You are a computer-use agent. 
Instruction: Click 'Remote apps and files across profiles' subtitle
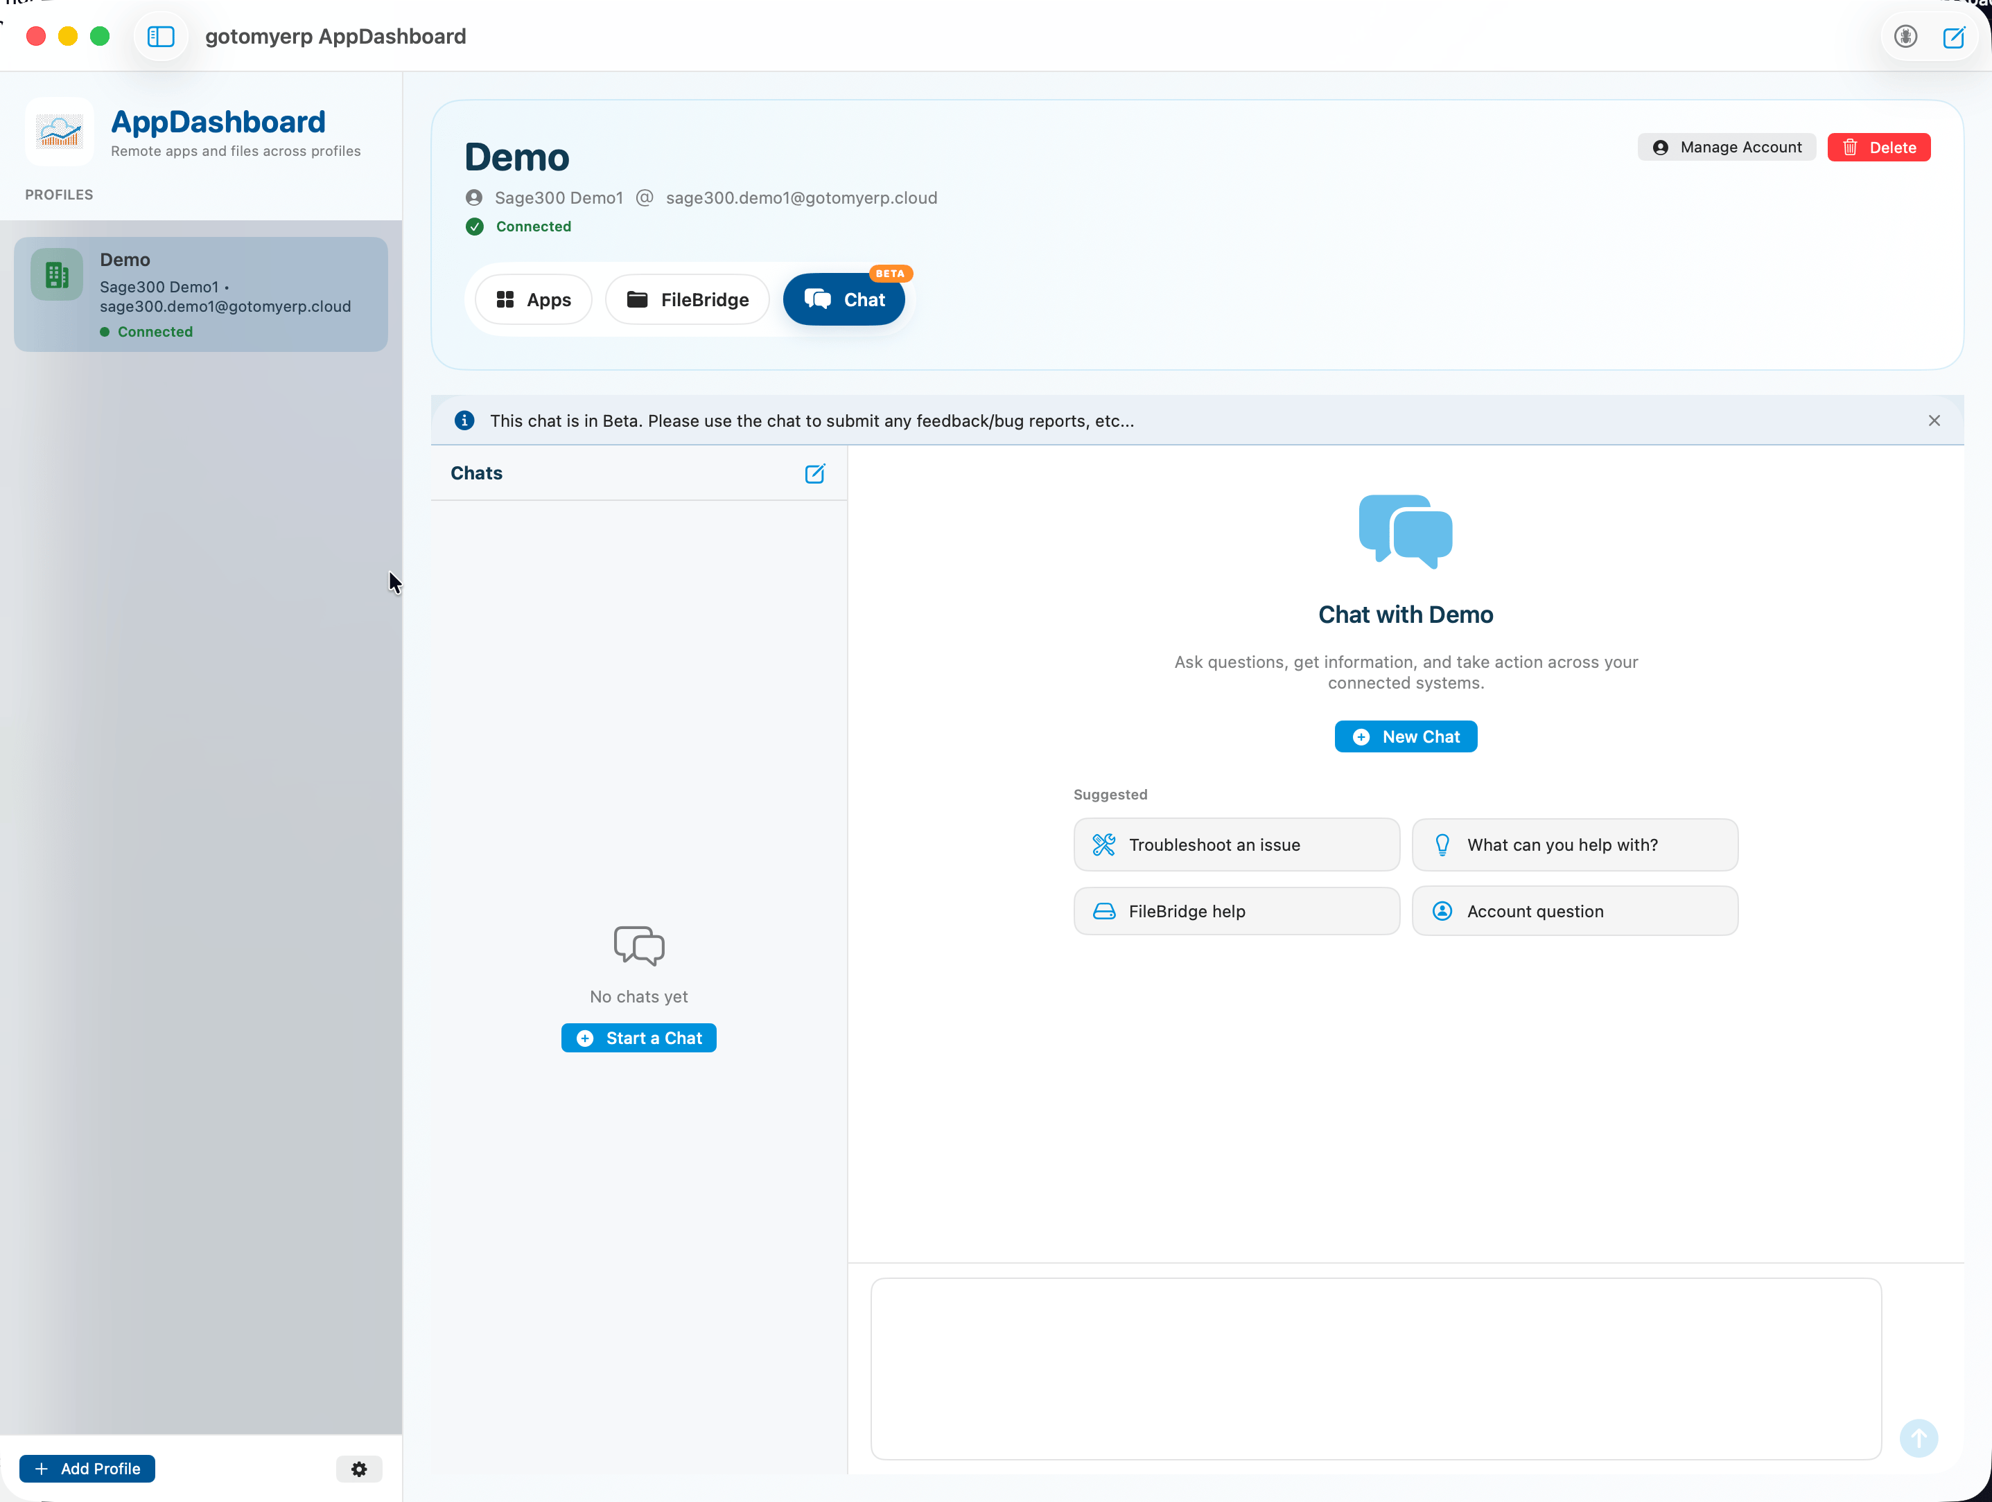click(x=236, y=151)
